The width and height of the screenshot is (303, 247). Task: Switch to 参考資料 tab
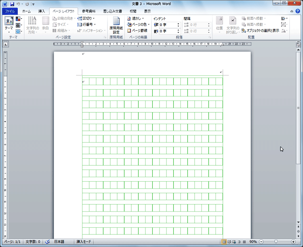[x=89, y=11]
